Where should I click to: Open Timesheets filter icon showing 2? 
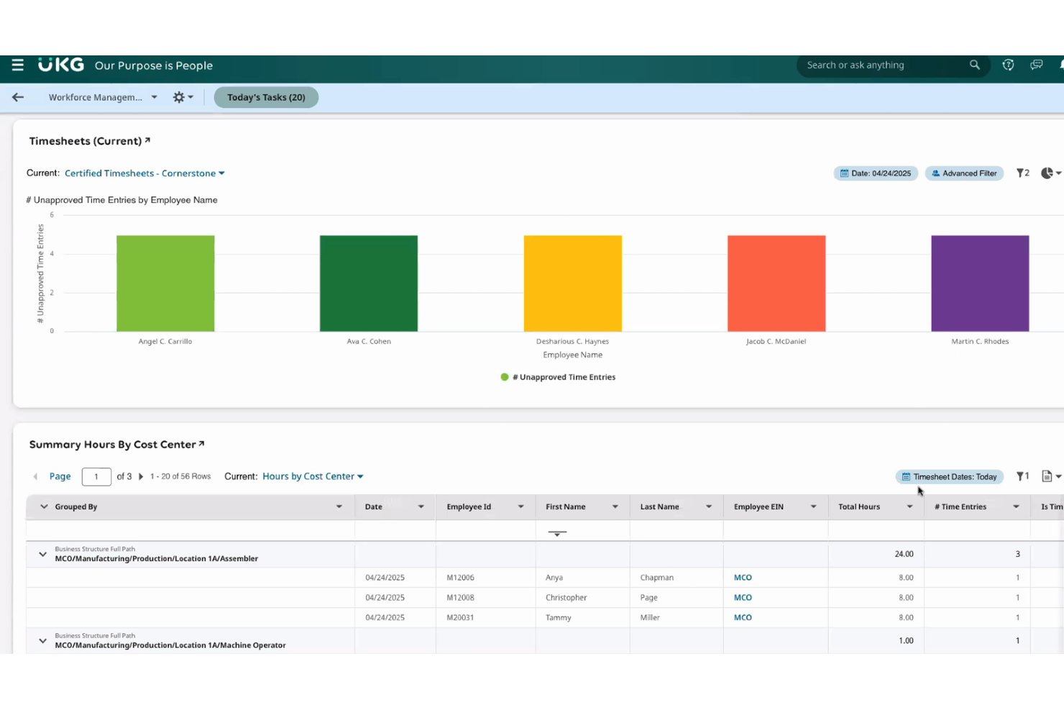1022,173
